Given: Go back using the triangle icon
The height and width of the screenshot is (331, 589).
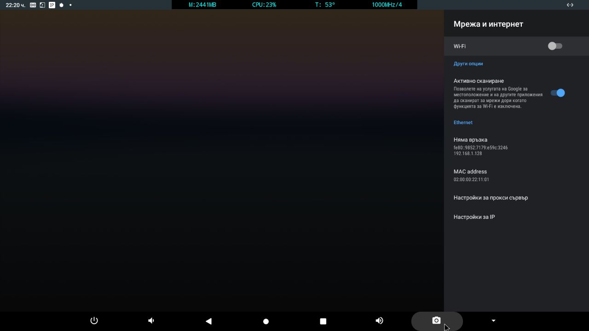Looking at the screenshot, I should coord(208,321).
